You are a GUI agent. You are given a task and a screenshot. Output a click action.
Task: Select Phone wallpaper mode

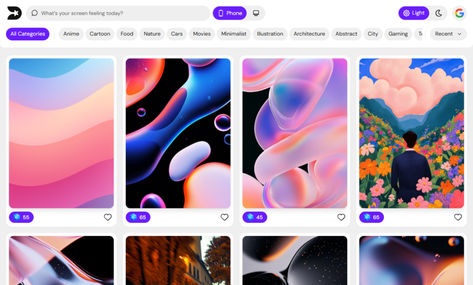tap(230, 13)
